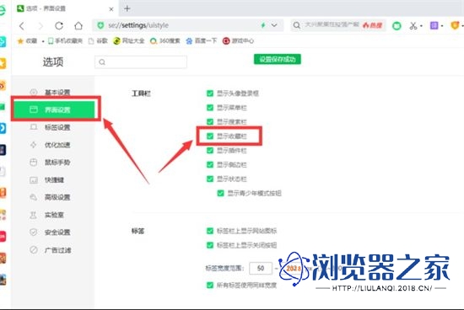
Task: Click the star favorites icon in bookmarks bar
Action: click(x=20, y=41)
